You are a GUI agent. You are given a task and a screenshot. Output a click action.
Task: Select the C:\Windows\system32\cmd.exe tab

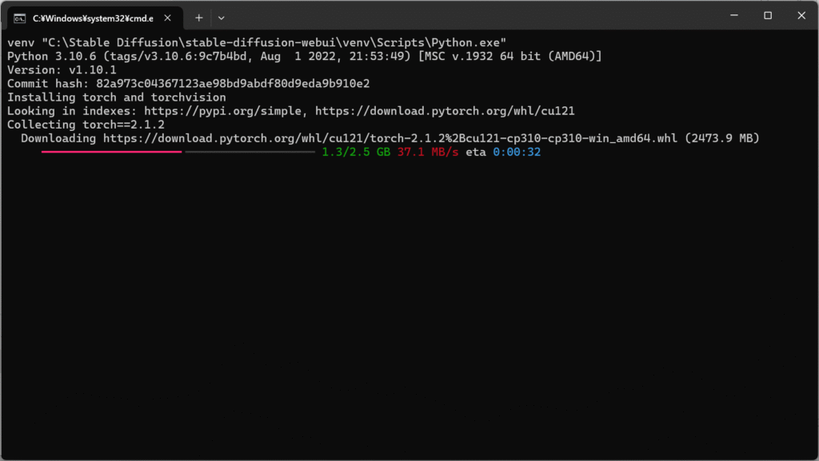(x=94, y=18)
